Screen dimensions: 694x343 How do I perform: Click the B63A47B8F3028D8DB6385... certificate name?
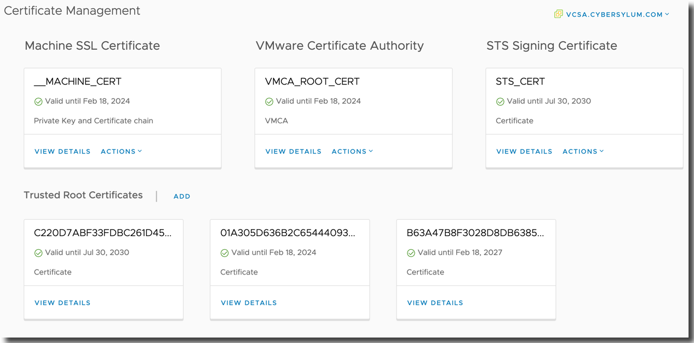tap(475, 233)
